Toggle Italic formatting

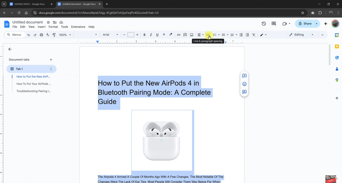pyautogui.click(x=151, y=35)
